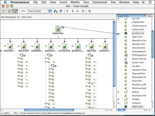Open the Modify menu
The width and height of the screenshot is (155, 116).
point(75,2)
